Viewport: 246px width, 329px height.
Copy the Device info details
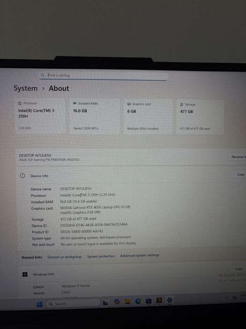[x=239, y=174]
